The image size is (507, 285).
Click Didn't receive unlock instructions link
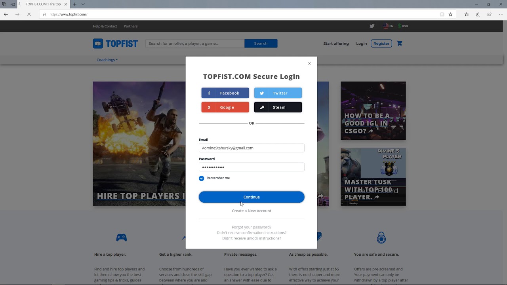tap(252, 238)
